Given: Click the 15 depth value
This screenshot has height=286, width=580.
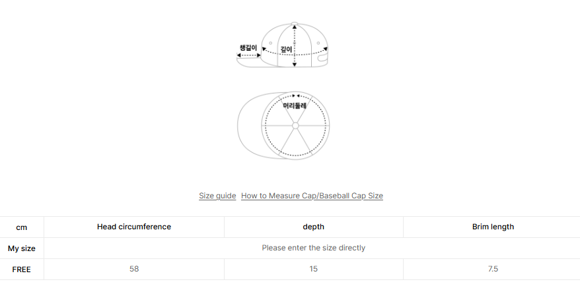Looking at the screenshot, I should point(313,269).
